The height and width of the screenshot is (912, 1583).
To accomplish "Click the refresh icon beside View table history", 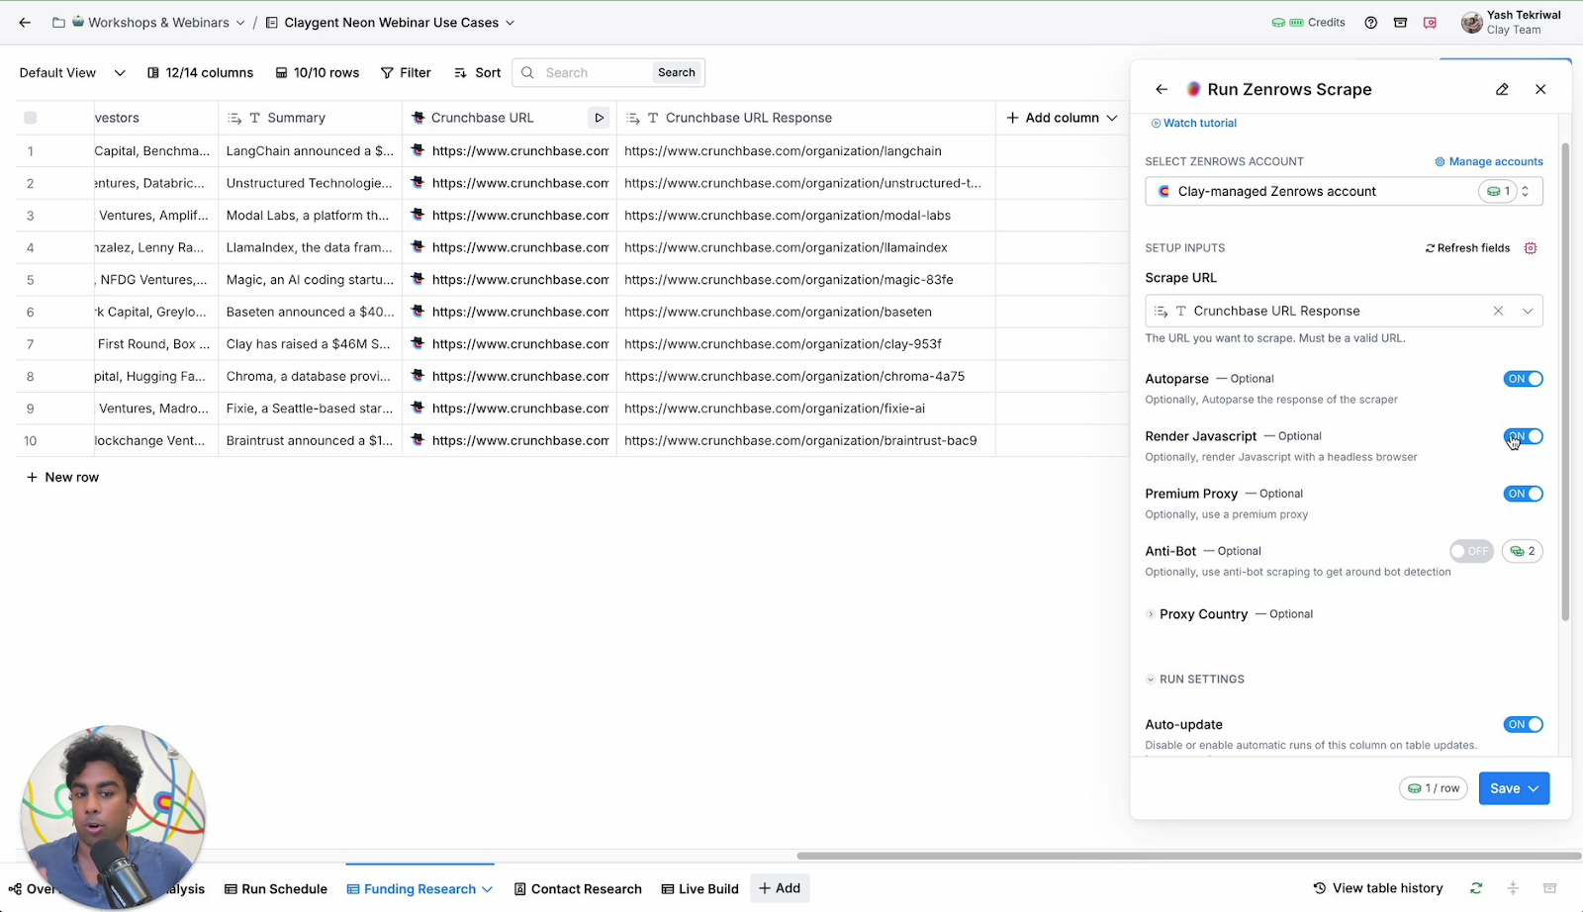I will (1476, 888).
